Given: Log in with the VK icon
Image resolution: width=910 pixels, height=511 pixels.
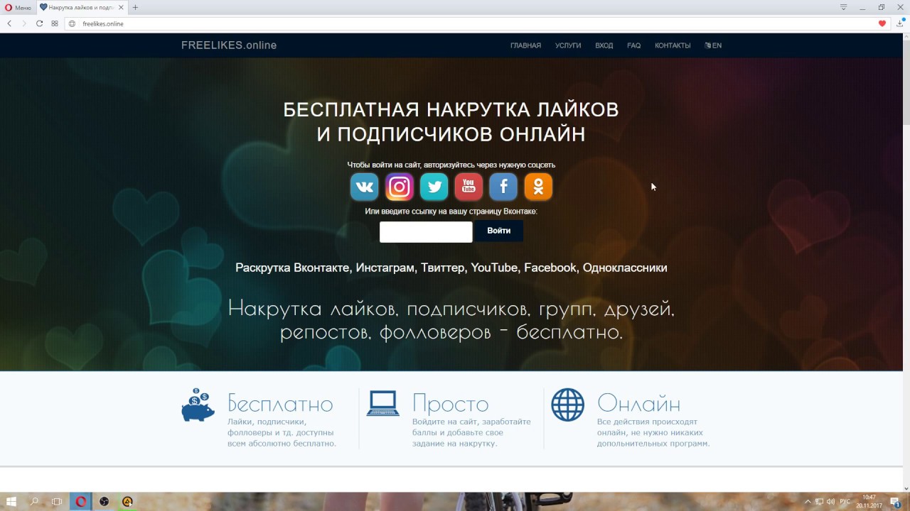Looking at the screenshot, I should (365, 187).
